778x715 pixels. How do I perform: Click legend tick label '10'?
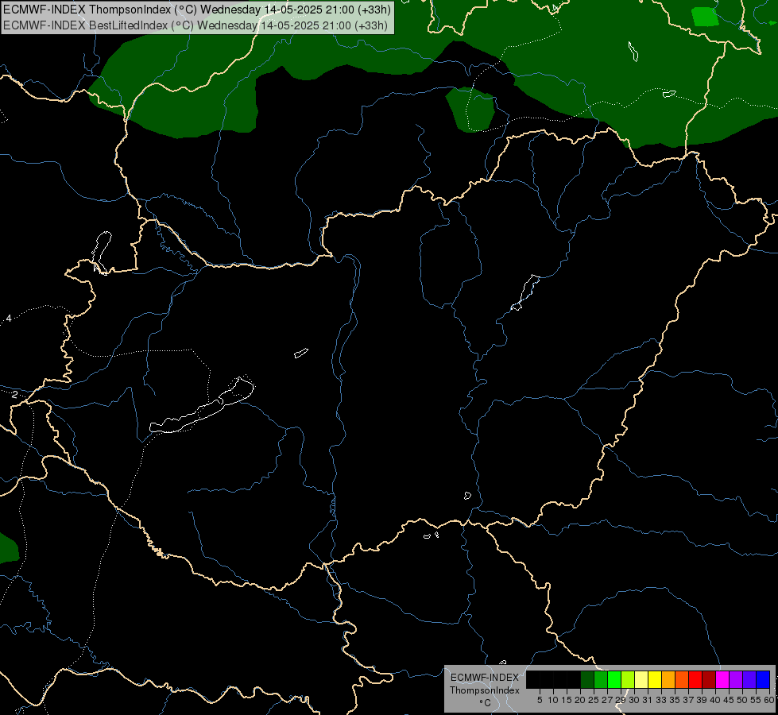553,700
